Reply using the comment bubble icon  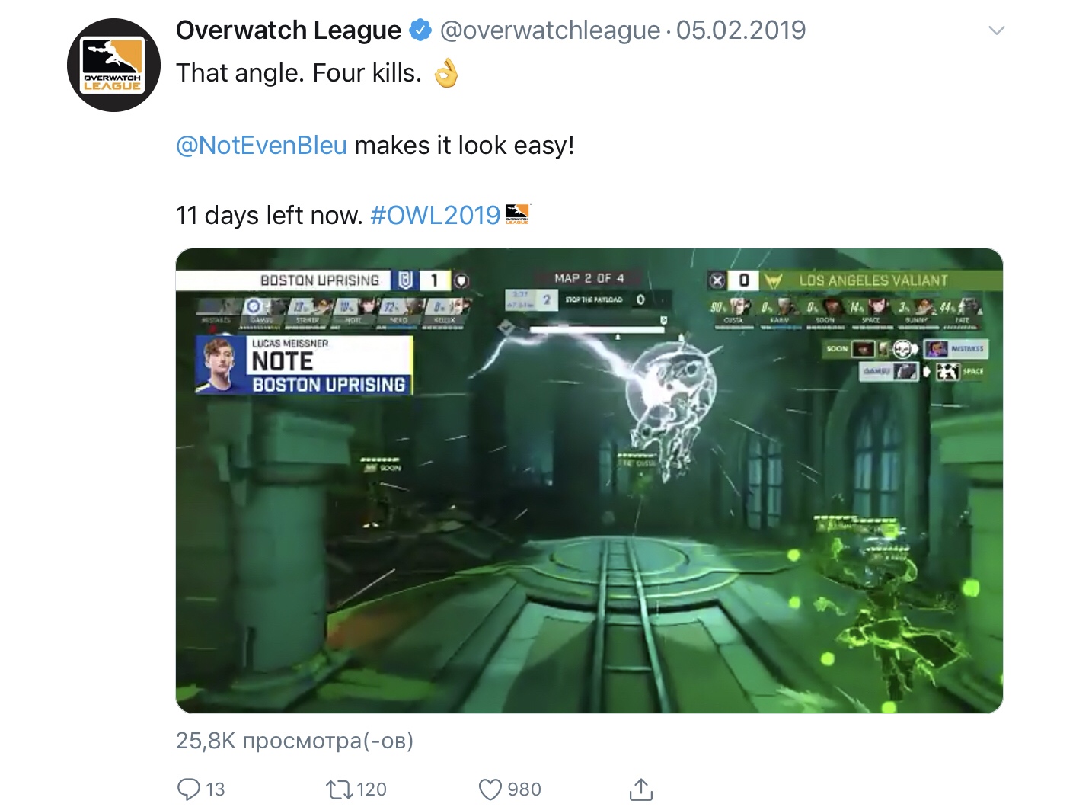coord(188,789)
